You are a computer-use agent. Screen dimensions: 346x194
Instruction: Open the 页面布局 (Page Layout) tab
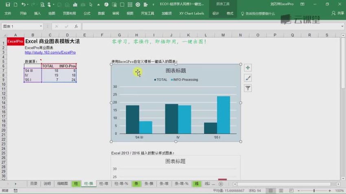pyautogui.click(x=69, y=13)
